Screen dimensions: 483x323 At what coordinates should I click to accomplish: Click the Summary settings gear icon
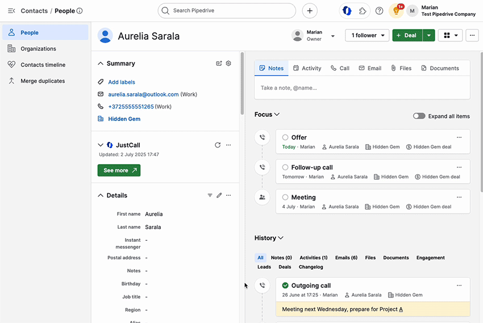[228, 64]
